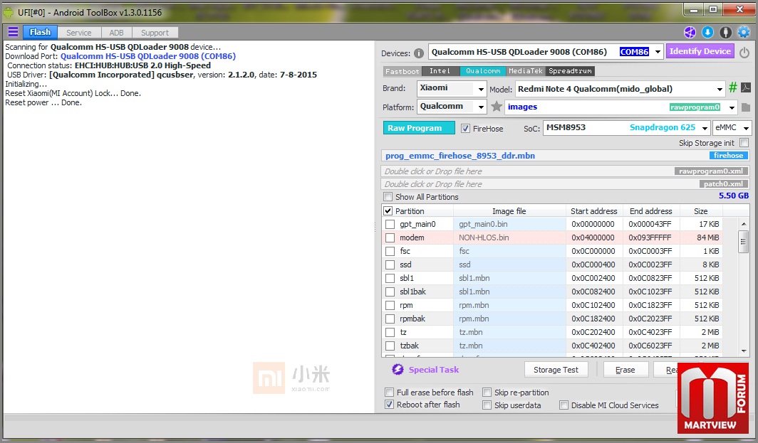Switch to the Service tab
Image resolution: width=758 pixels, height=443 pixels.
click(x=79, y=33)
